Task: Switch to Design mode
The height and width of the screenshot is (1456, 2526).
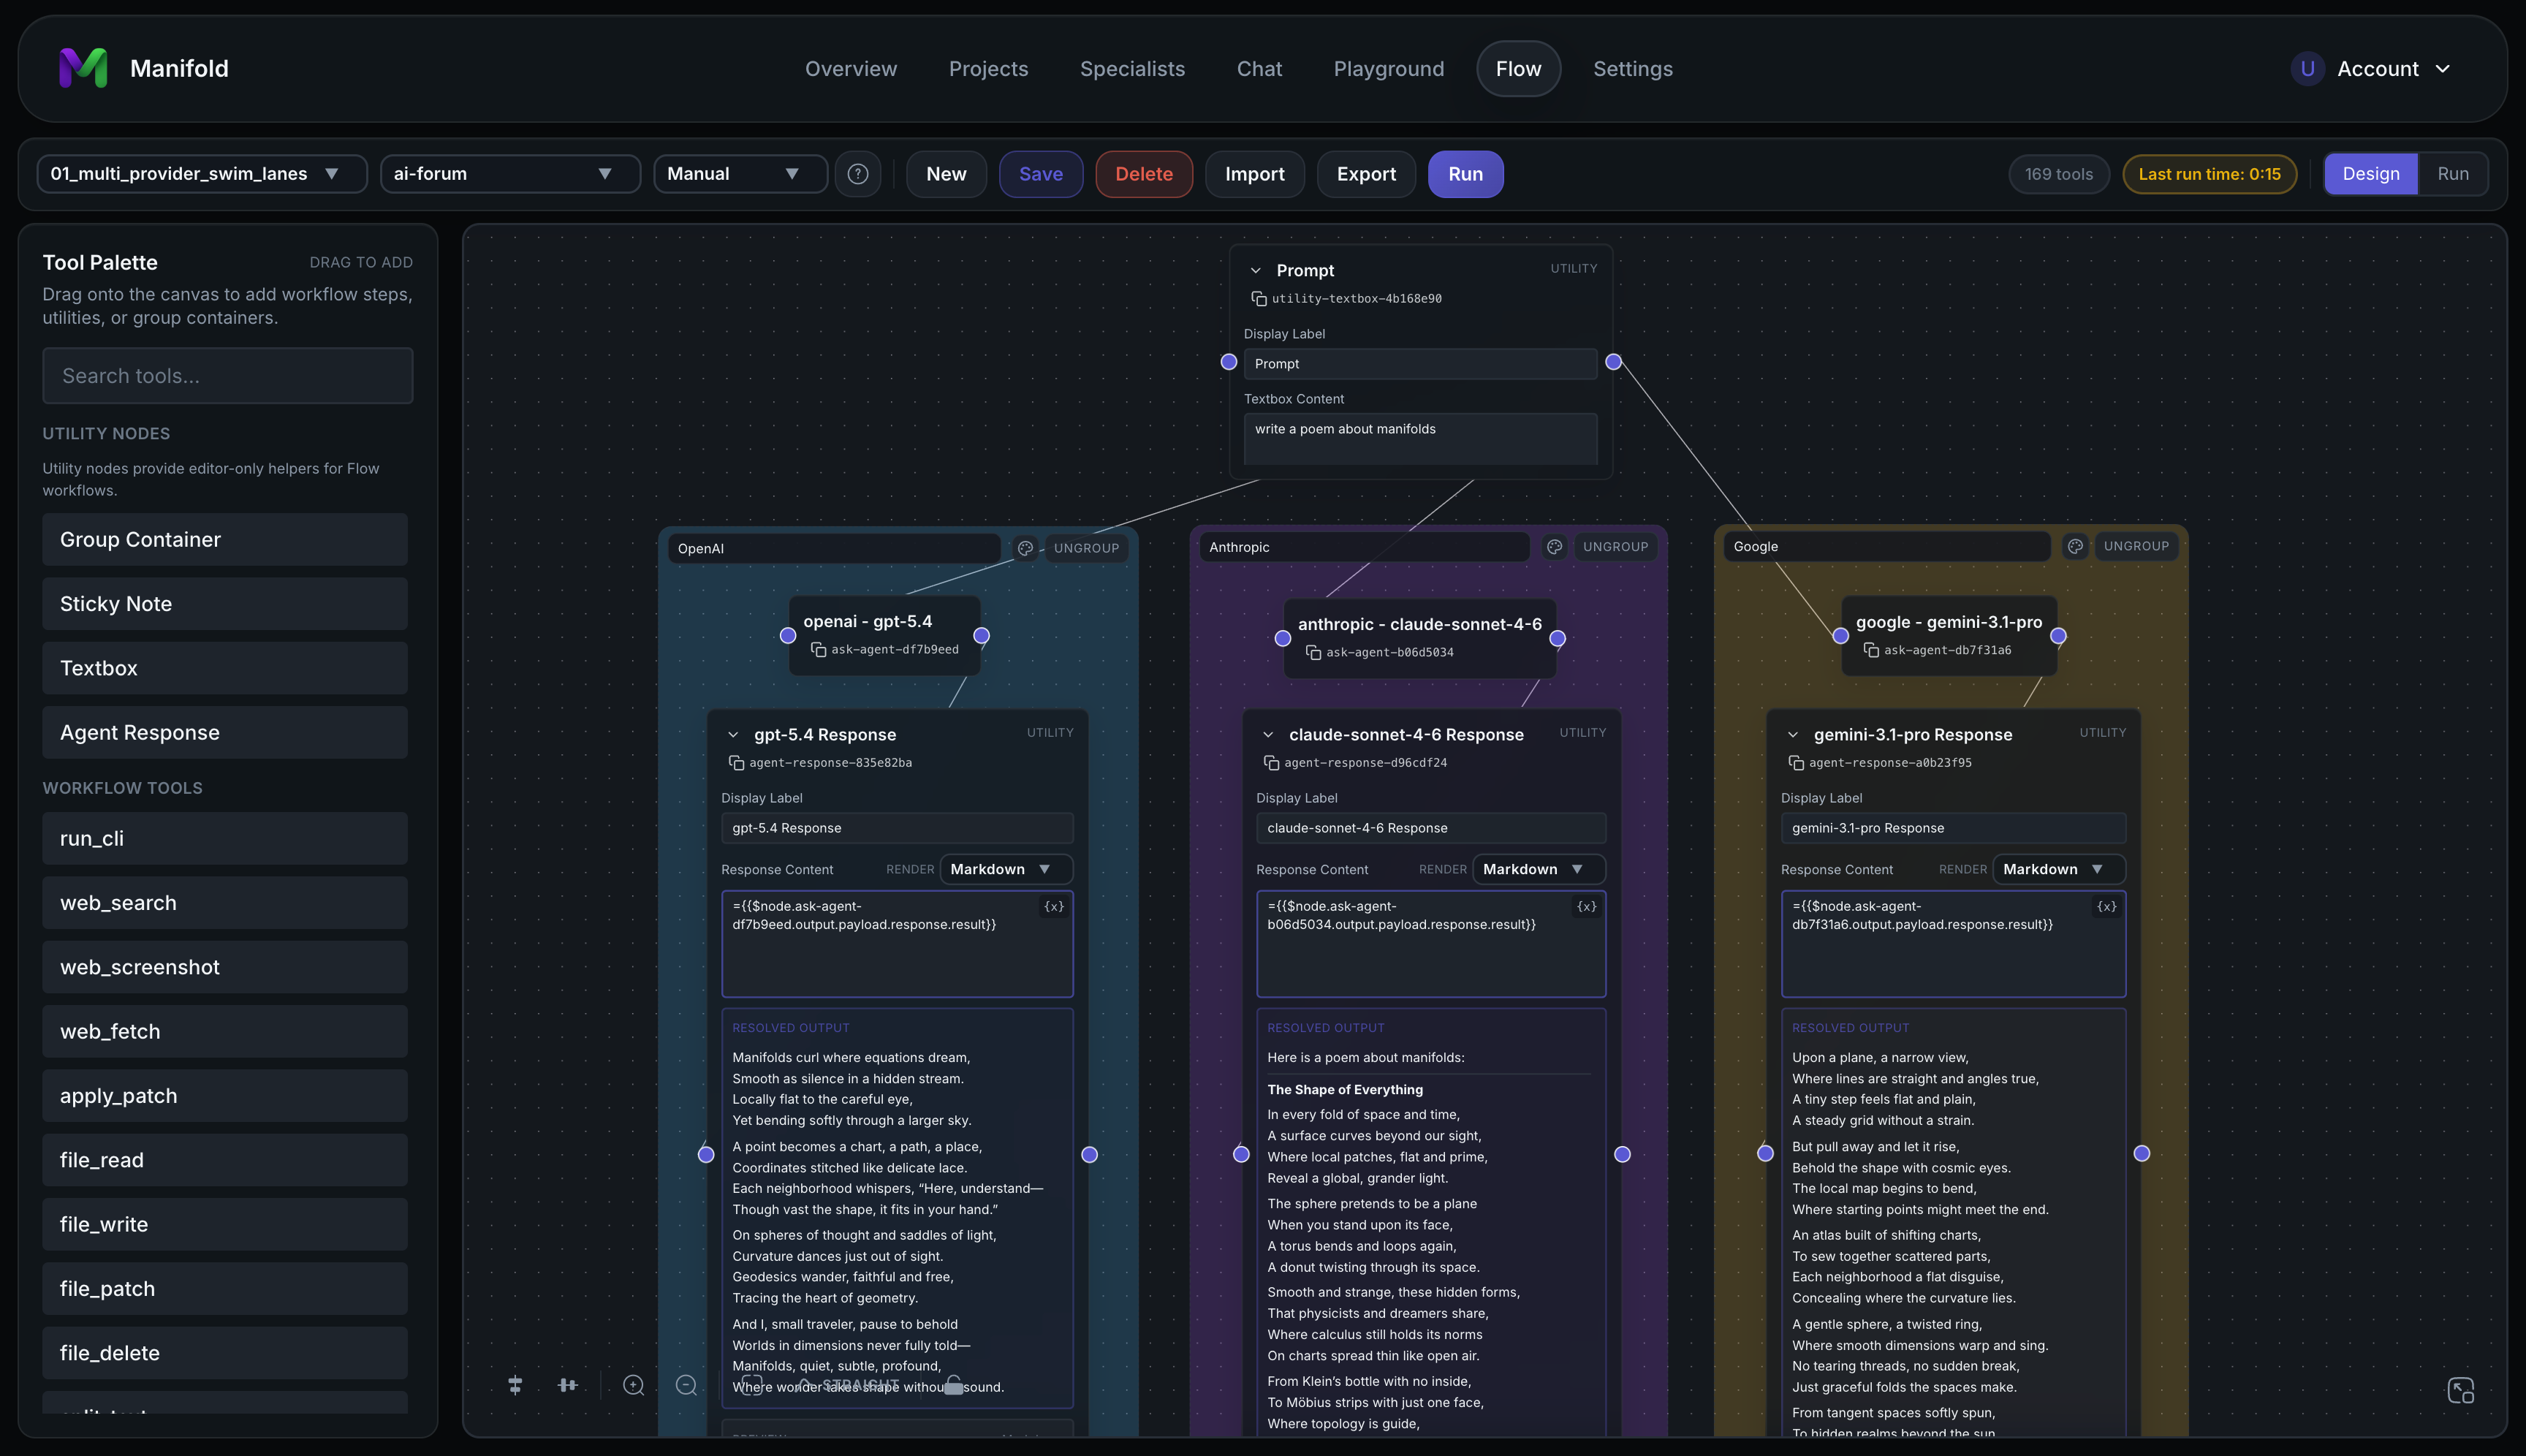Action: coord(2370,174)
